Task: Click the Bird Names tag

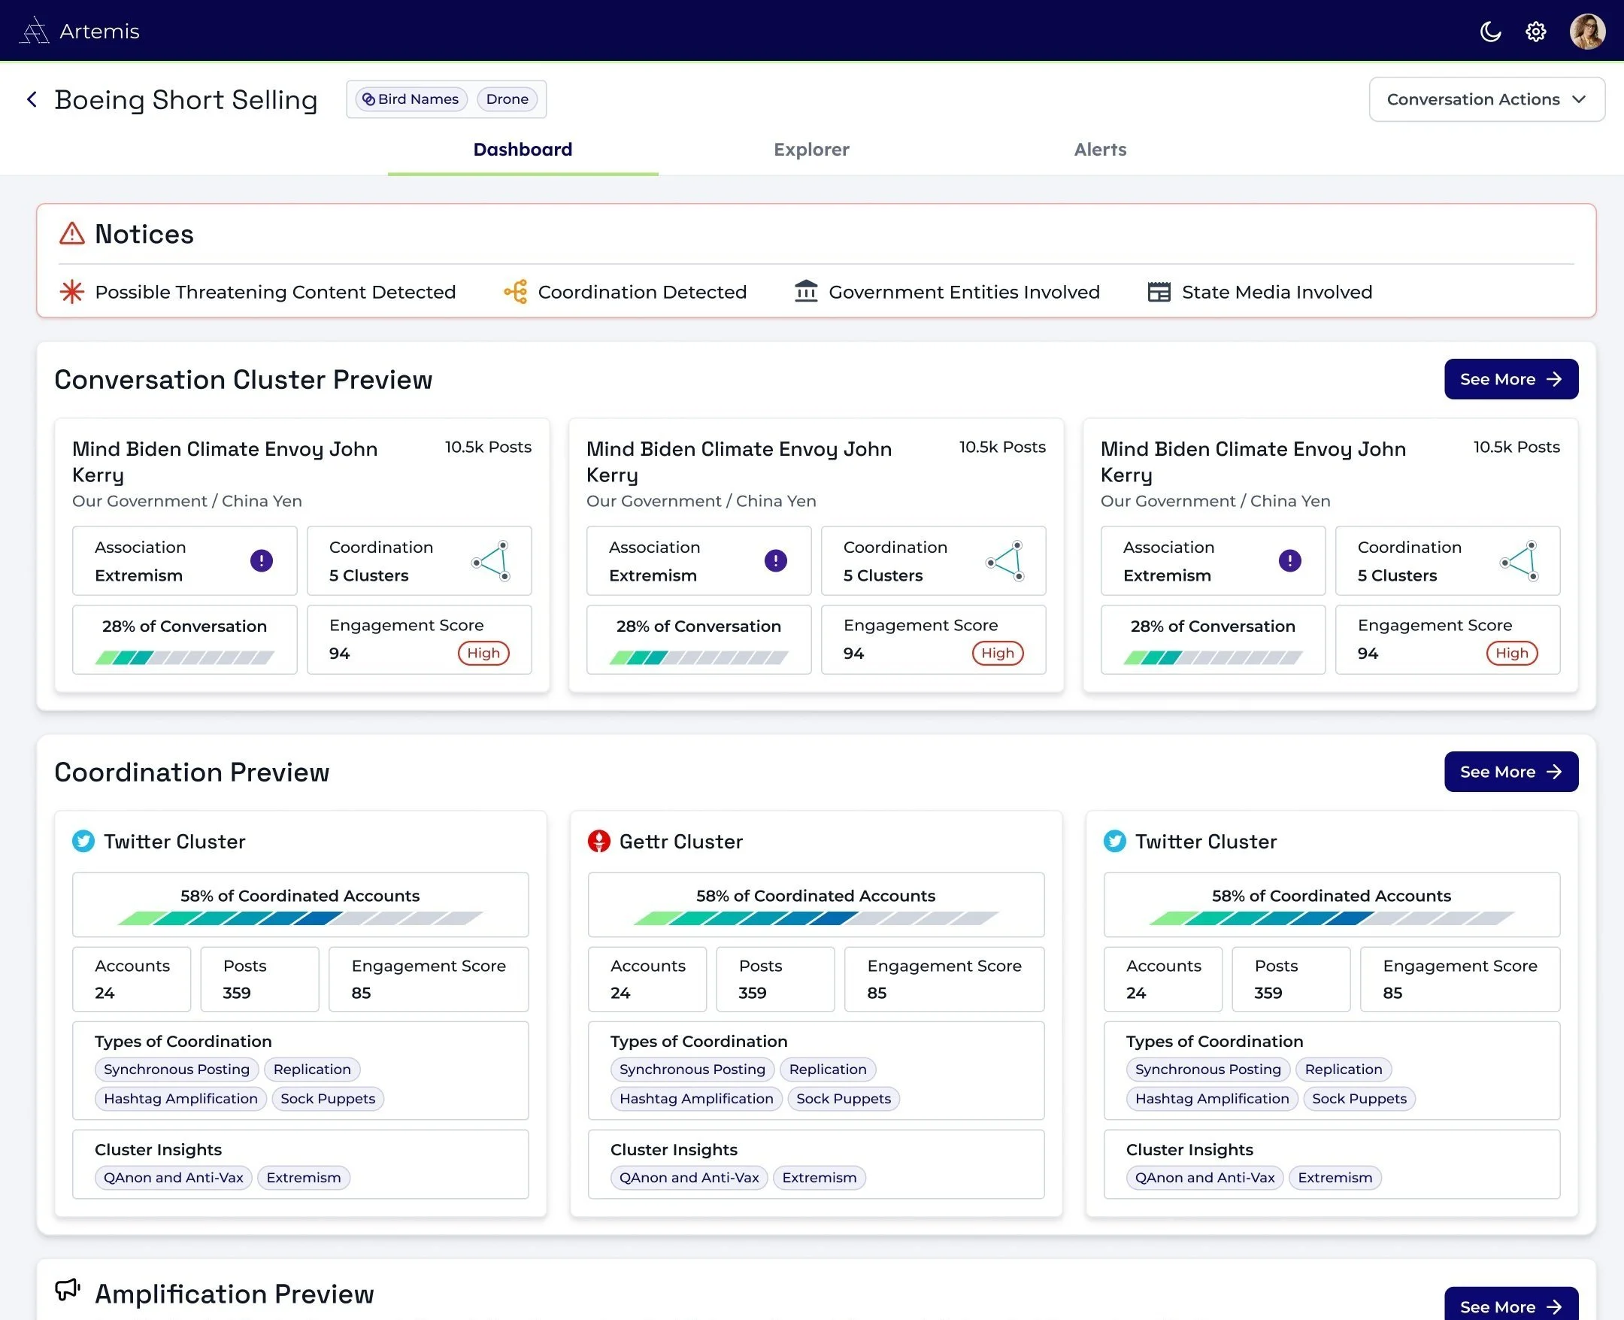Action: pos(411,99)
